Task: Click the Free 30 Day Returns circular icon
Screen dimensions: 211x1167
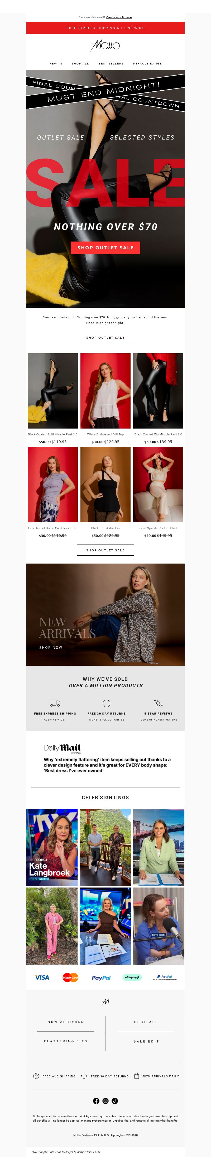Action: pyautogui.click(x=107, y=703)
